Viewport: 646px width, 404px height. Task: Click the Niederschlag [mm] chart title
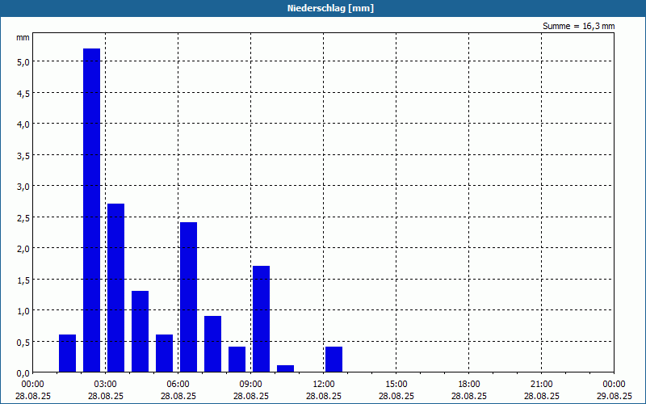(x=330, y=8)
